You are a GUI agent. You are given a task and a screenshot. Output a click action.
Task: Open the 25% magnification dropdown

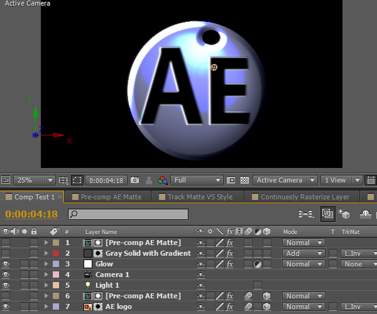coord(34,181)
